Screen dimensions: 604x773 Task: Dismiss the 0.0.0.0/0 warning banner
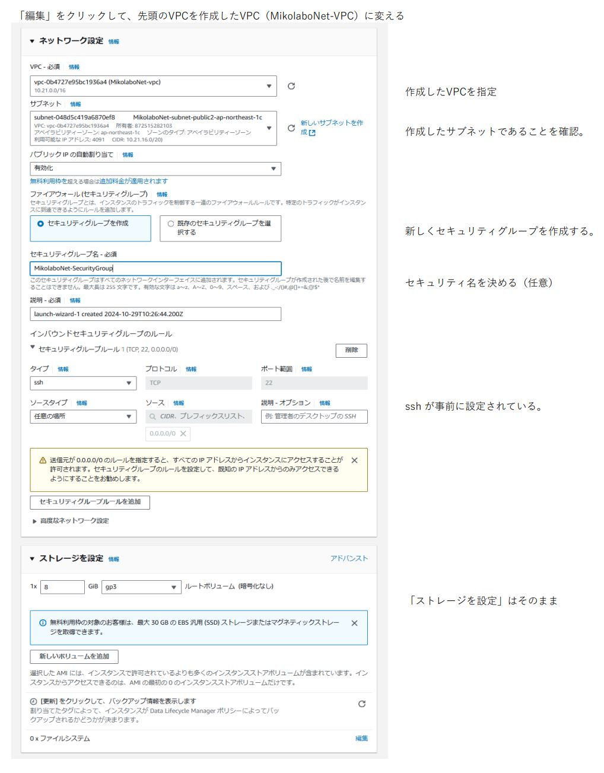(x=354, y=460)
